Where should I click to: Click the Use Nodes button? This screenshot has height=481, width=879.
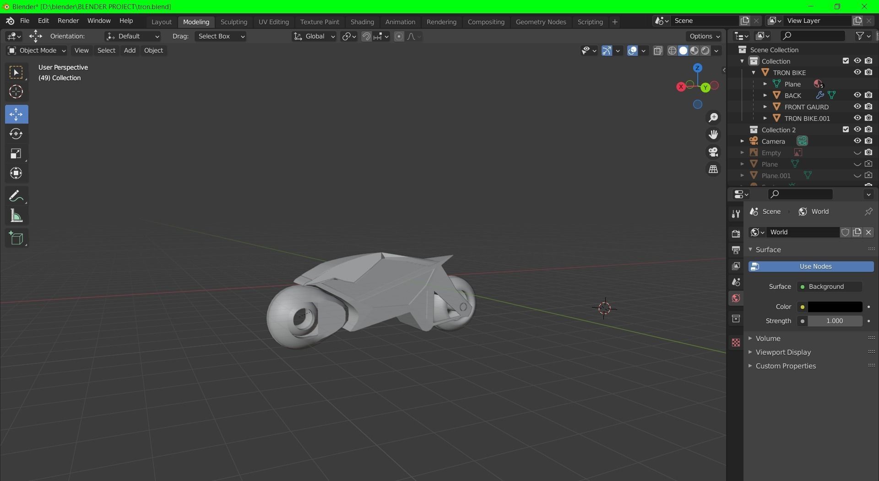[811, 267]
